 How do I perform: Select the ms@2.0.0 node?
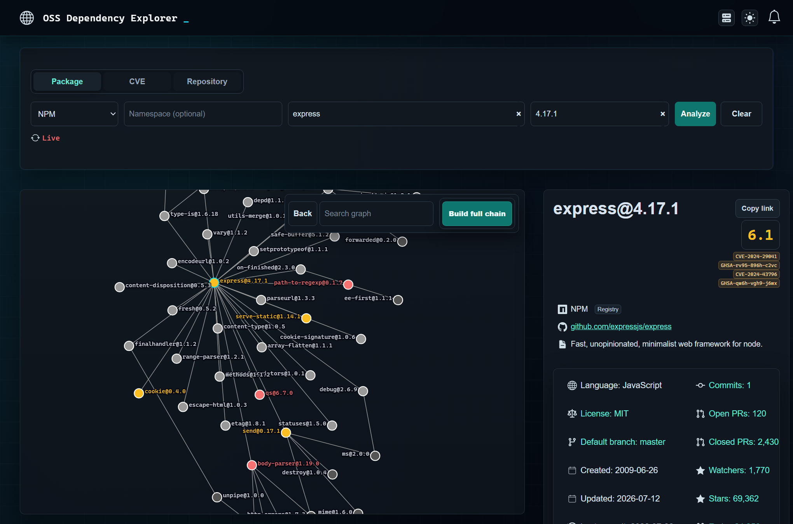(x=375, y=456)
